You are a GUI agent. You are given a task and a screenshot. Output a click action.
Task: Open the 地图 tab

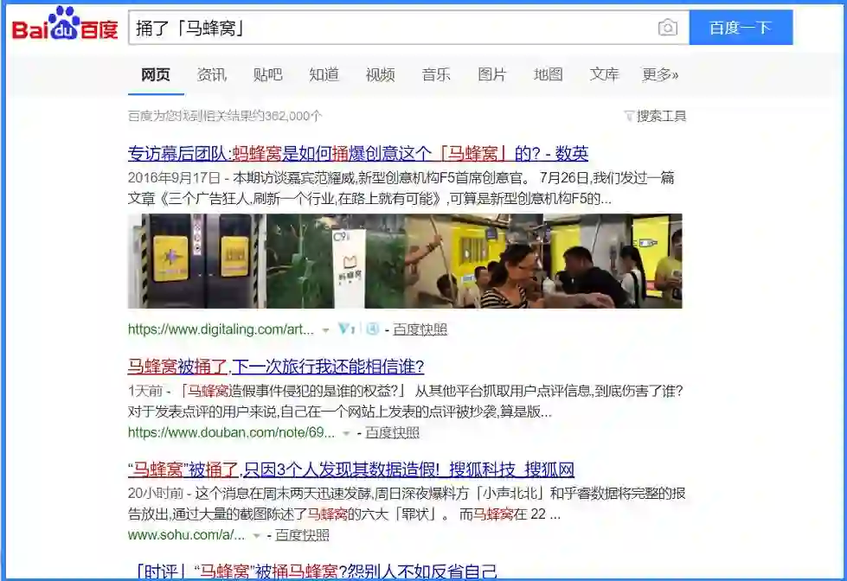tap(549, 74)
